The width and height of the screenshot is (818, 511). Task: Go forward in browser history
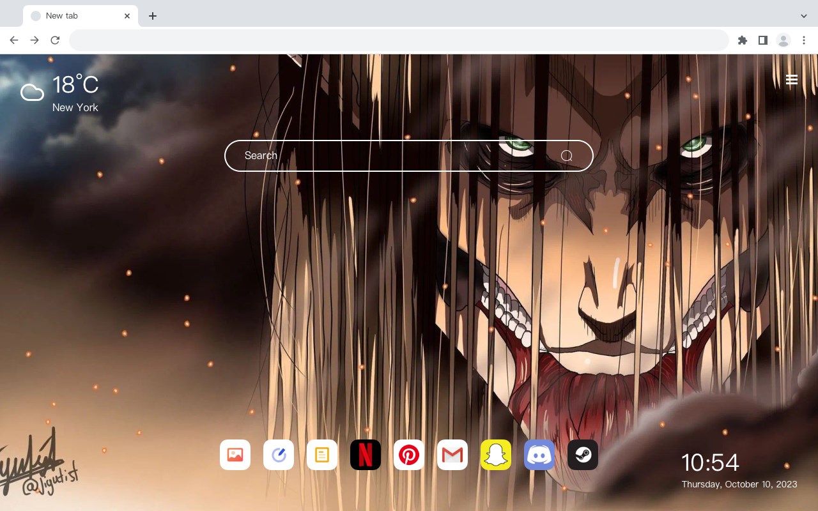coord(35,40)
